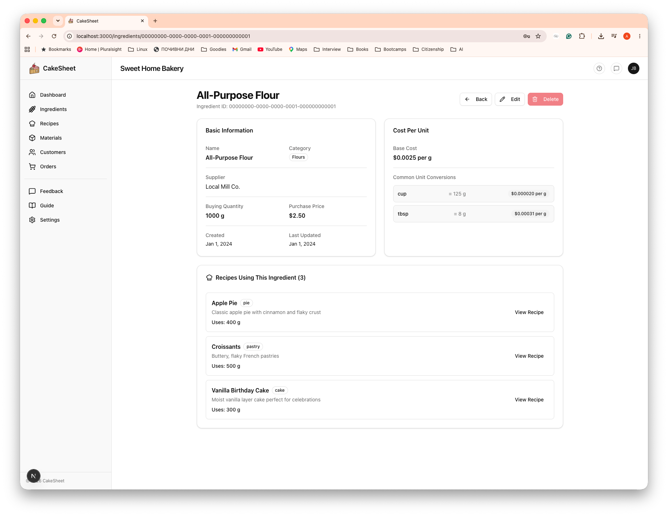This screenshot has width=668, height=516.
Task: Open the Next.js dev tools badge
Action: (34, 476)
